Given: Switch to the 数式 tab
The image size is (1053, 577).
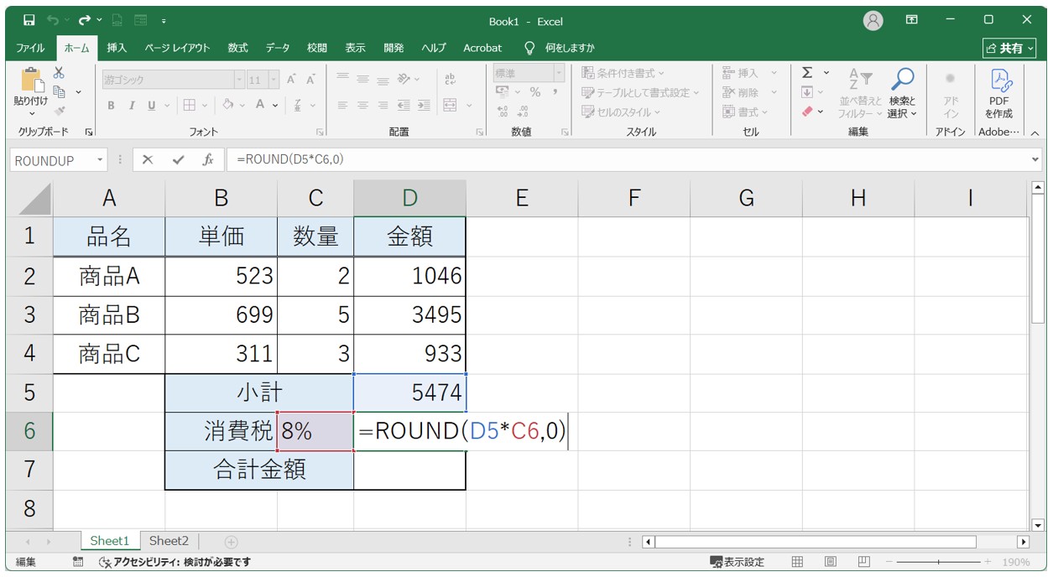Looking at the screenshot, I should tap(238, 48).
